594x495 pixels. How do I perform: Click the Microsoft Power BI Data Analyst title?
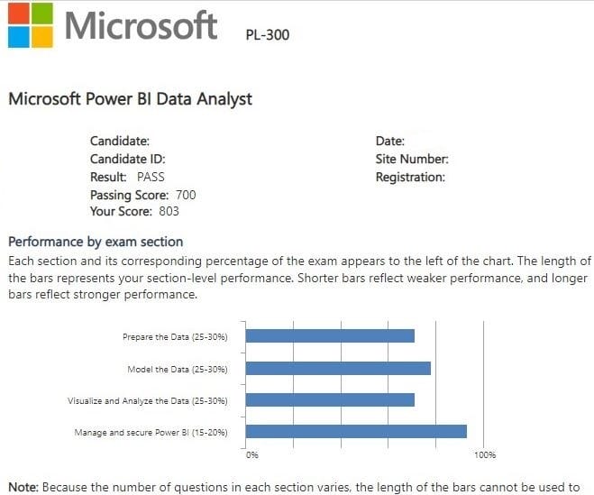pos(130,99)
